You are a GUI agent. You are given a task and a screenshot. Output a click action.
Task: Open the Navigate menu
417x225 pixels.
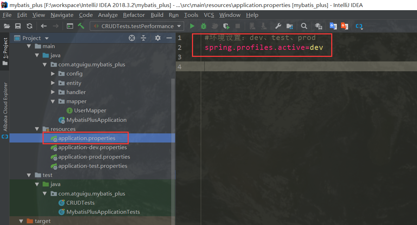point(62,15)
